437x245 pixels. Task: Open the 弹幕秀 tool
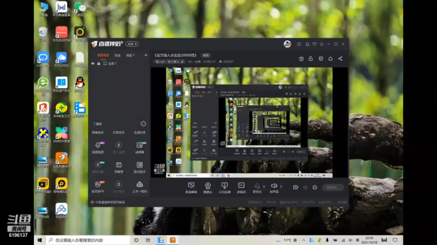pyautogui.click(x=119, y=167)
